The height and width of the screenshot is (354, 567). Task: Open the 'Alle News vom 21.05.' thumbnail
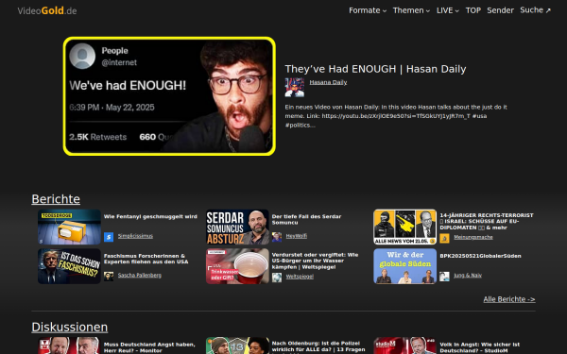point(405,227)
